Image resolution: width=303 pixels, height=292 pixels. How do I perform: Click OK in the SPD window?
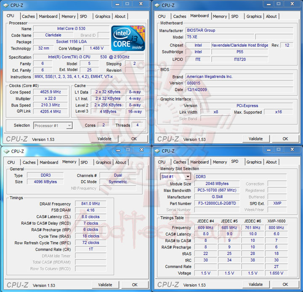point(285,284)
